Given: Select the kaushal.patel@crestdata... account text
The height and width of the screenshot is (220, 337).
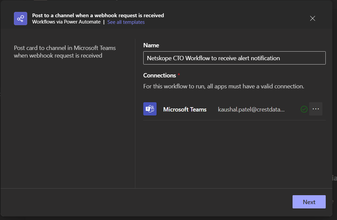Looking at the screenshot, I should click(x=251, y=110).
